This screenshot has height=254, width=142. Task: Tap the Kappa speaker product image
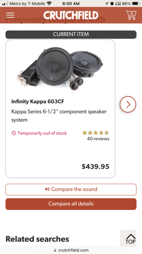[x=60, y=69]
